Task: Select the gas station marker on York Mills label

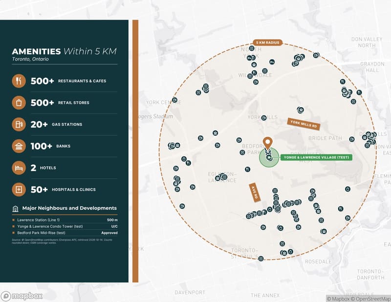Action: (x=264, y=118)
